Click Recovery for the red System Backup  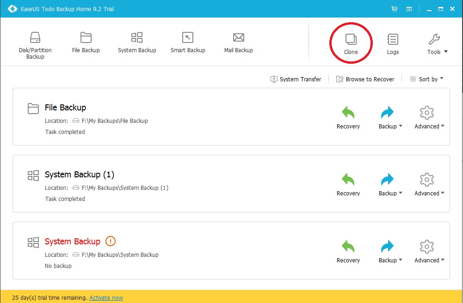[x=348, y=251]
